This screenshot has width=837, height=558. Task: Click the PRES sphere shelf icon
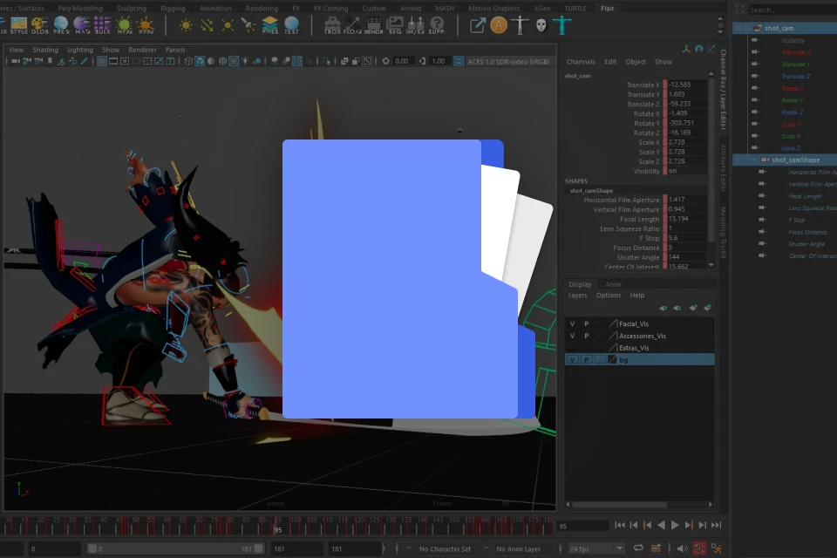pos(61,25)
